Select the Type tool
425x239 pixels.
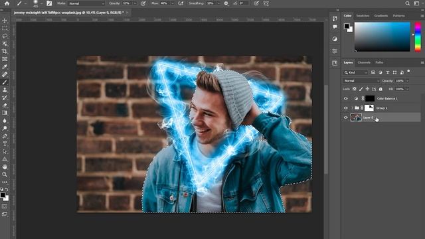[5, 143]
